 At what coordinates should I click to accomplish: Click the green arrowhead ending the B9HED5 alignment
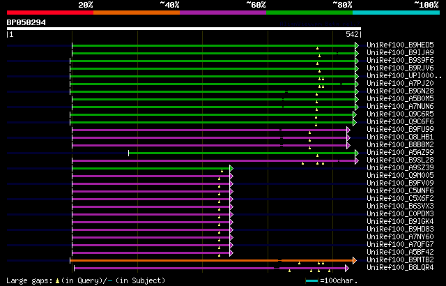[x=357, y=45]
